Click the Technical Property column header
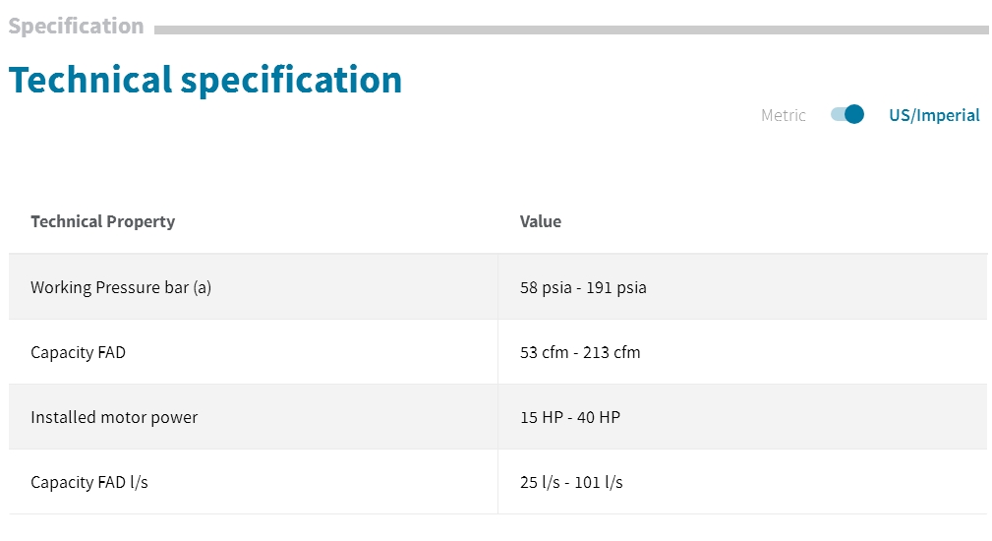The width and height of the screenshot is (992, 541). point(102,221)
